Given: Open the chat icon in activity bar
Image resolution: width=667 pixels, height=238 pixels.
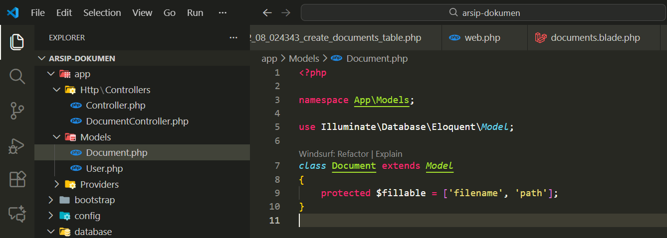Looking at the screenshot, I should click(17, 214).
